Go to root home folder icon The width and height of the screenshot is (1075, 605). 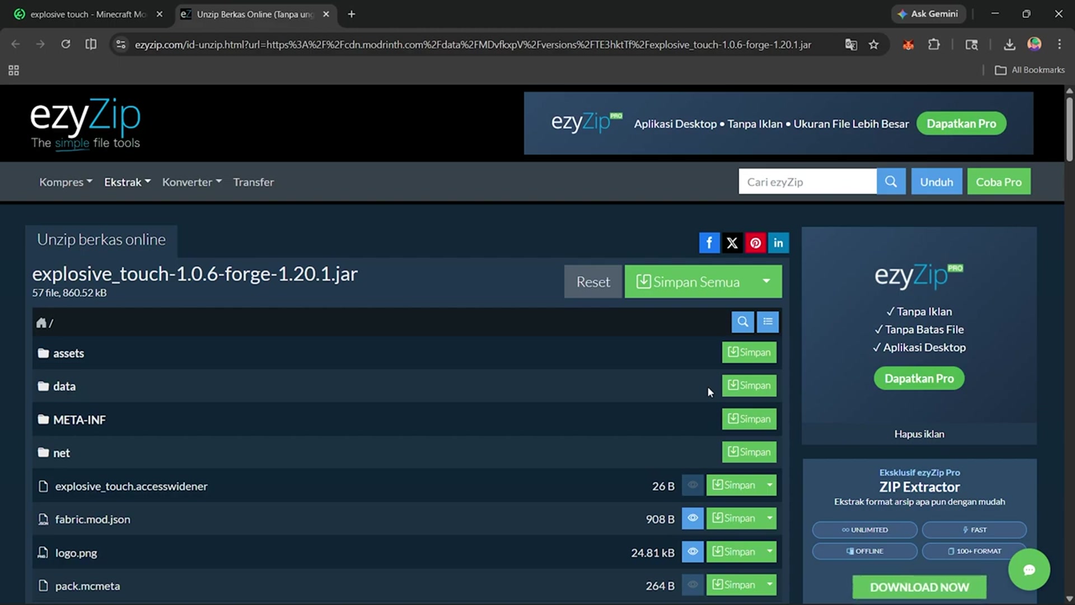(x=41, y=323)
